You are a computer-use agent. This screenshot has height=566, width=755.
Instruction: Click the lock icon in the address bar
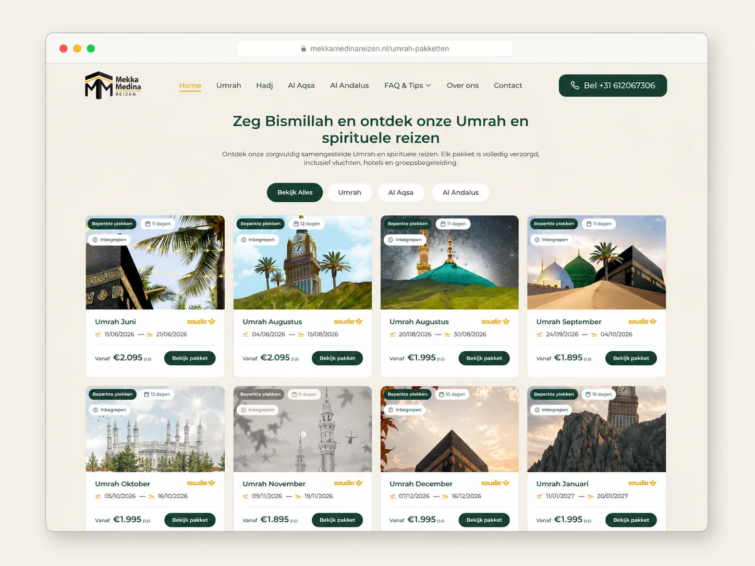click(303, 48)
